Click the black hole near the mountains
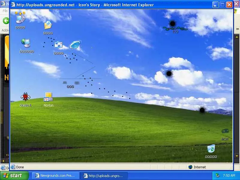The width and height of the screenshot is (240, 180). click(202, 110)
